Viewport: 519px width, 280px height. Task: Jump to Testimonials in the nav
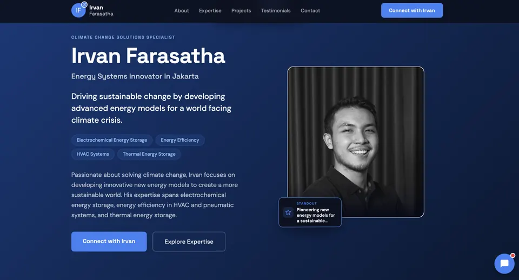pos(276,11)
